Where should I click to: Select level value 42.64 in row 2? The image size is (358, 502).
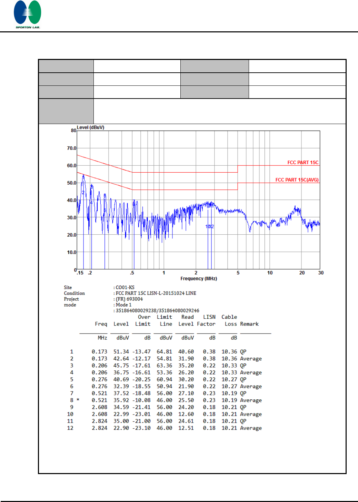[121, 359]
